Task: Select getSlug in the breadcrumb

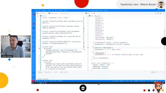Action: coord(98,16)
